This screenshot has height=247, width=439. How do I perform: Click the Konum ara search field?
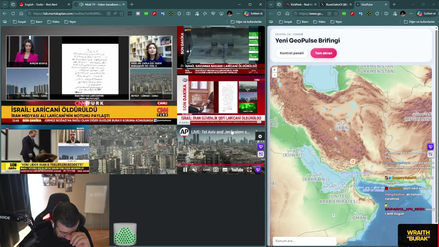305,241
